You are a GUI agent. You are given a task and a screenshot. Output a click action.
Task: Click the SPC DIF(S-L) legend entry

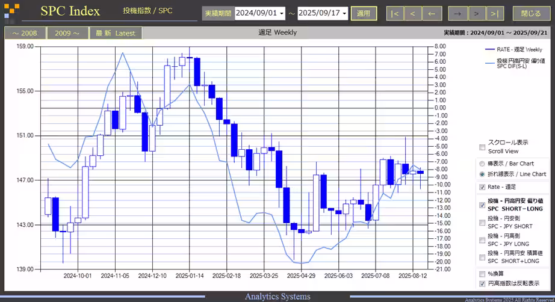pyautogui.click(x=515, y=63)
